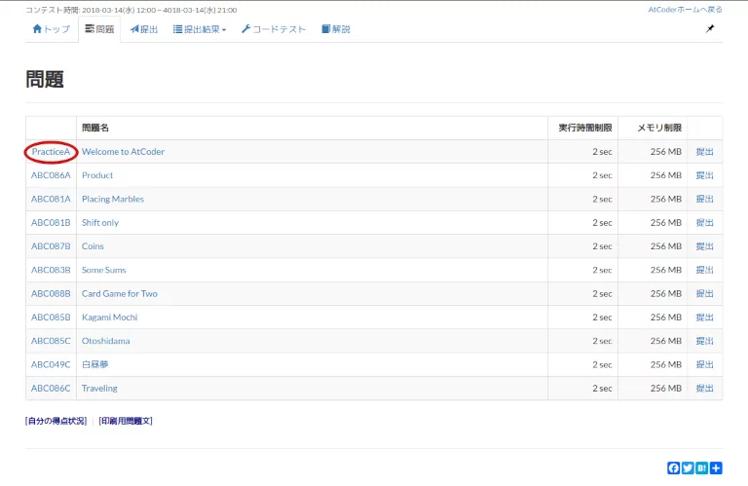Click the Hatena Bookmark share icon

click(x=701, y=468)
